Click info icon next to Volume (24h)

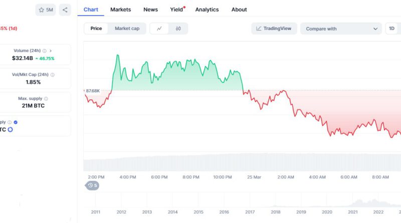(x=45, y=51)
